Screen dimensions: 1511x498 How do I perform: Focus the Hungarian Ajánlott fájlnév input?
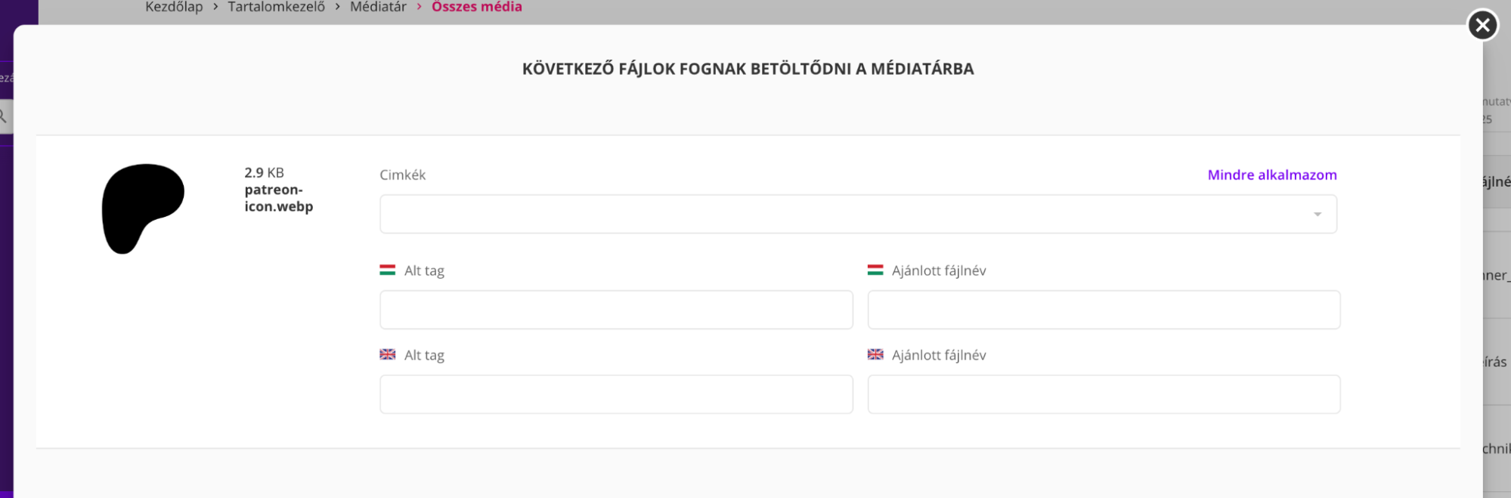[1104, 310]
